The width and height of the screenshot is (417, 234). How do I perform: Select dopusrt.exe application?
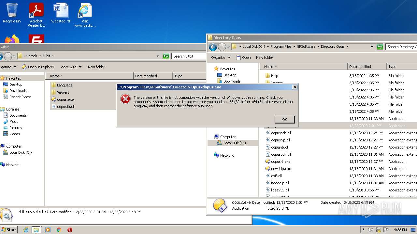(x=278, y=162)
